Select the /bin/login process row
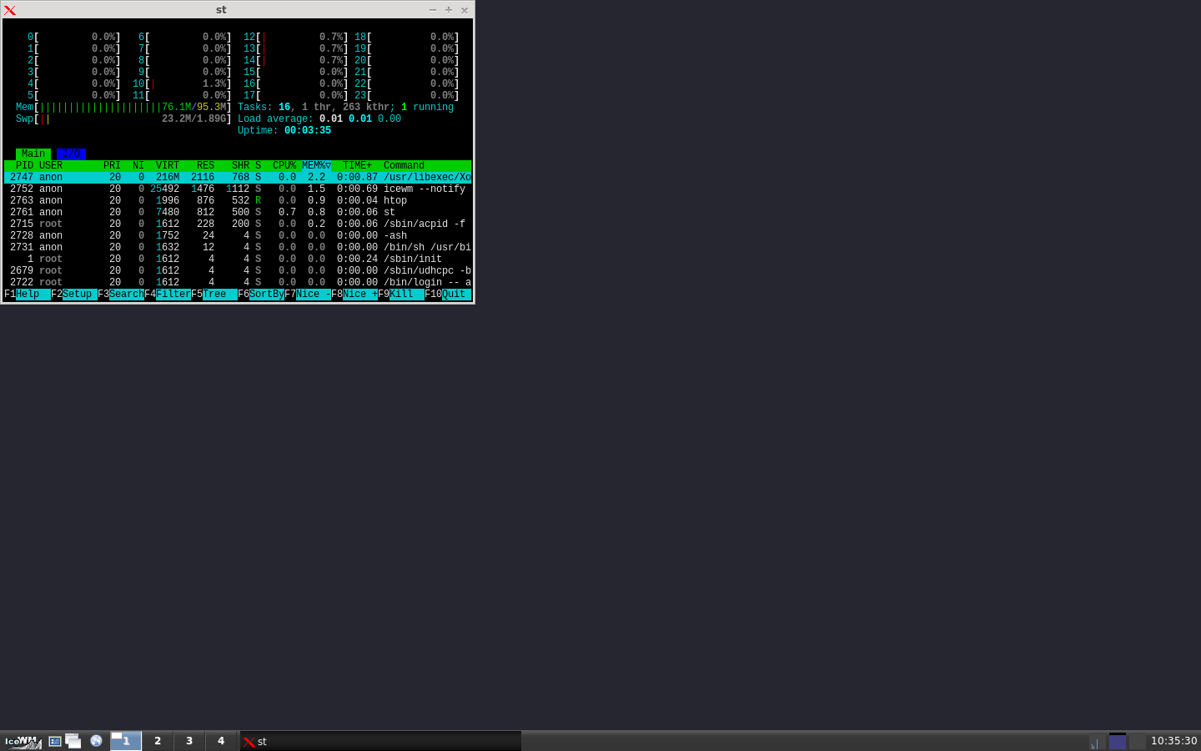This screenshot has width=1201, height=751. click(238, 283)
